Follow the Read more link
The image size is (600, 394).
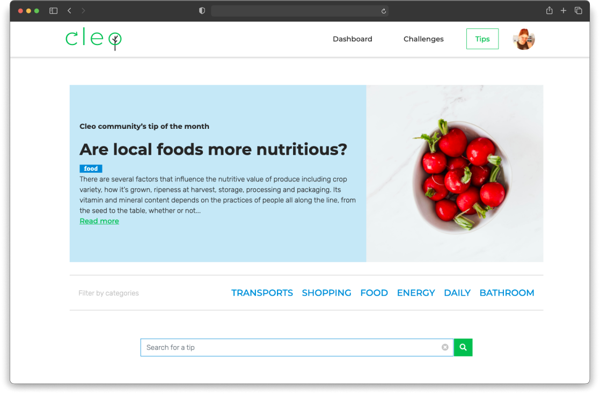pyautogui.click(x=99, y=221)
